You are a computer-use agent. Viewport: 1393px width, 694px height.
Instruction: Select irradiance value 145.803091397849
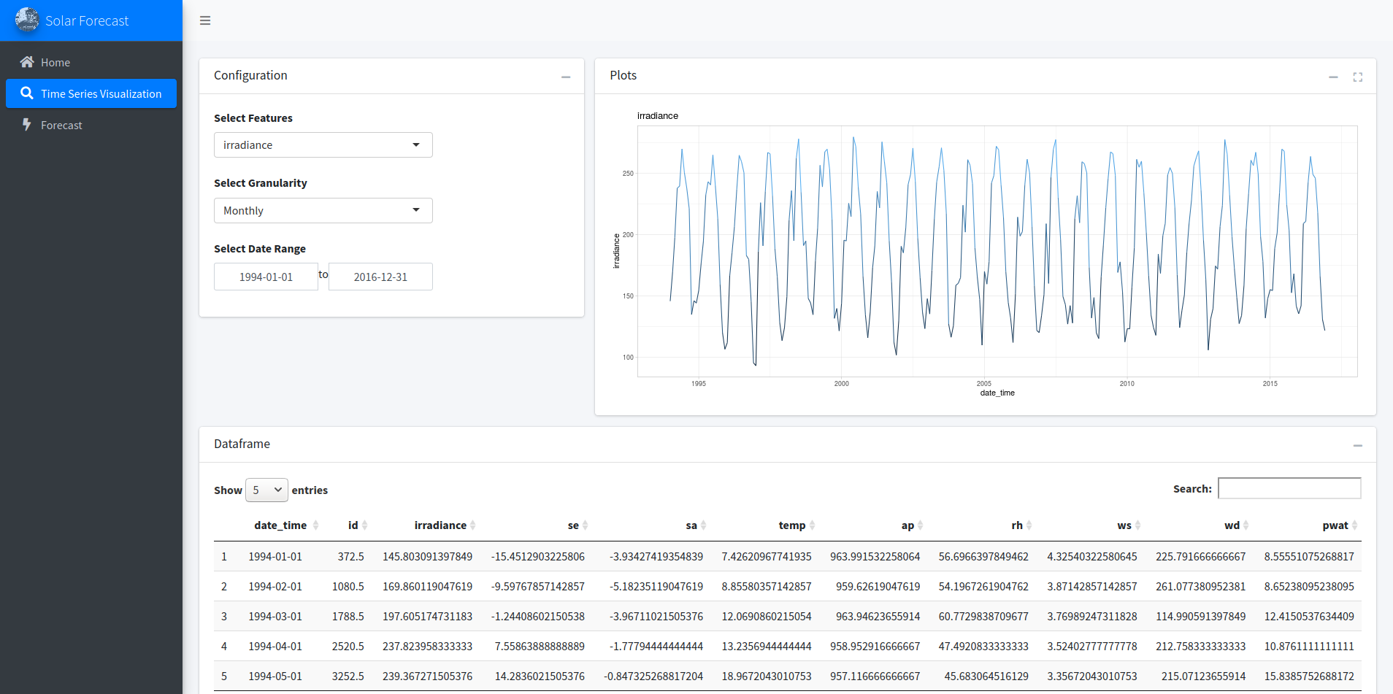(x=427, y=556)
